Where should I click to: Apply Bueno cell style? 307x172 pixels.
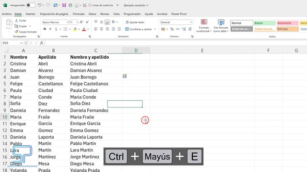tap(264, 23)
